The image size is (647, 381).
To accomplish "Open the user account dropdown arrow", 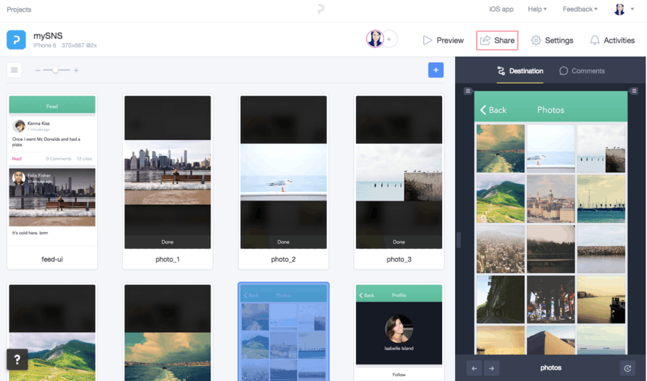I will coord(632,9).
